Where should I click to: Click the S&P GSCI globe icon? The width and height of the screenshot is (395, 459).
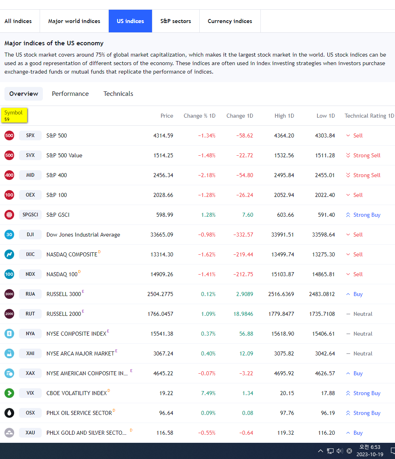click(x=9, y=215)
